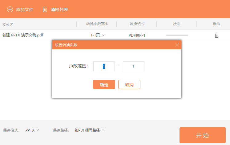This screenshot has height=145, width=230.
Task: Delete the 新建 PPTX 演示文稿.pdf row
Action: click(x=217, y=35)
